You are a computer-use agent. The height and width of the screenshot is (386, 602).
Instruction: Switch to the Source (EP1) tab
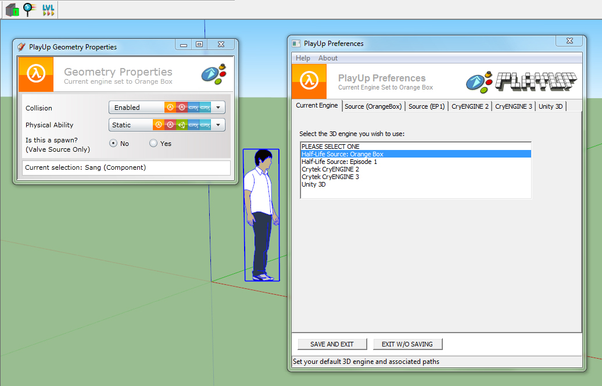[x=427, y=106]
